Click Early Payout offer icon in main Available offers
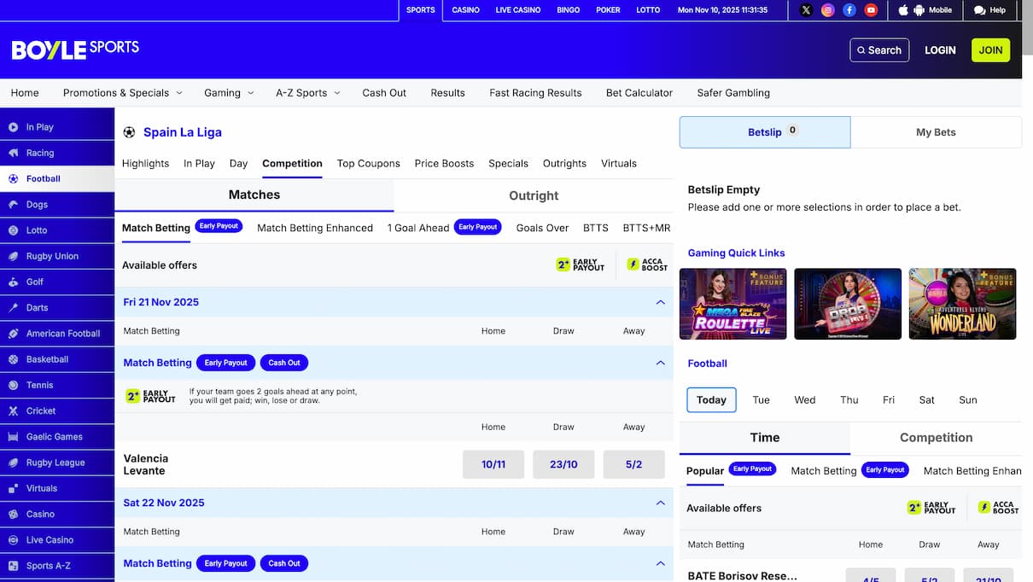The width and height of the screenshot is (1033, 582). (581, 265)
